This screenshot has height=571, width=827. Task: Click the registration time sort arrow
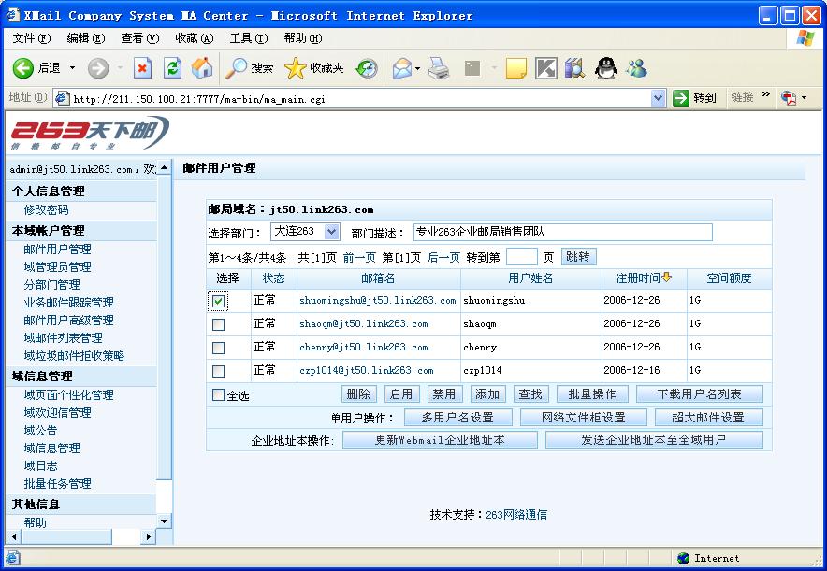click(x=667, y=278)
